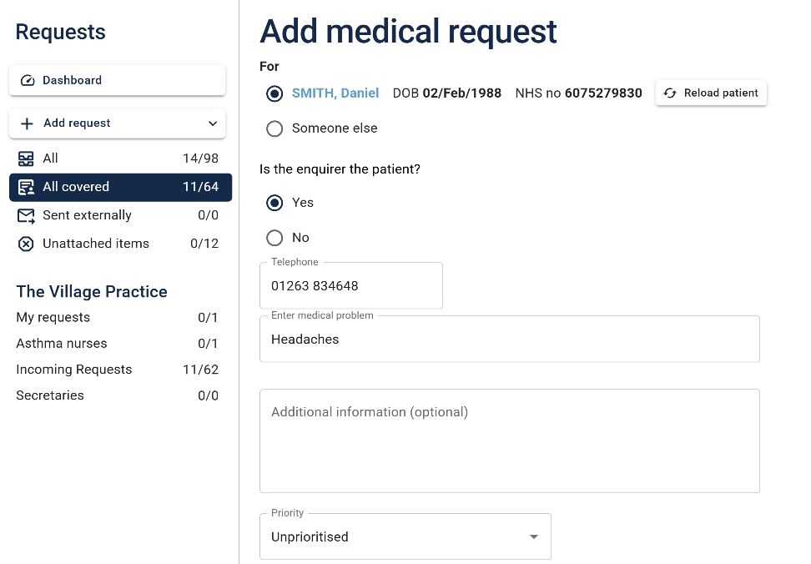811x564 pixels.
Task: Open My requests under The Village Practice
Action: [118, 317]
